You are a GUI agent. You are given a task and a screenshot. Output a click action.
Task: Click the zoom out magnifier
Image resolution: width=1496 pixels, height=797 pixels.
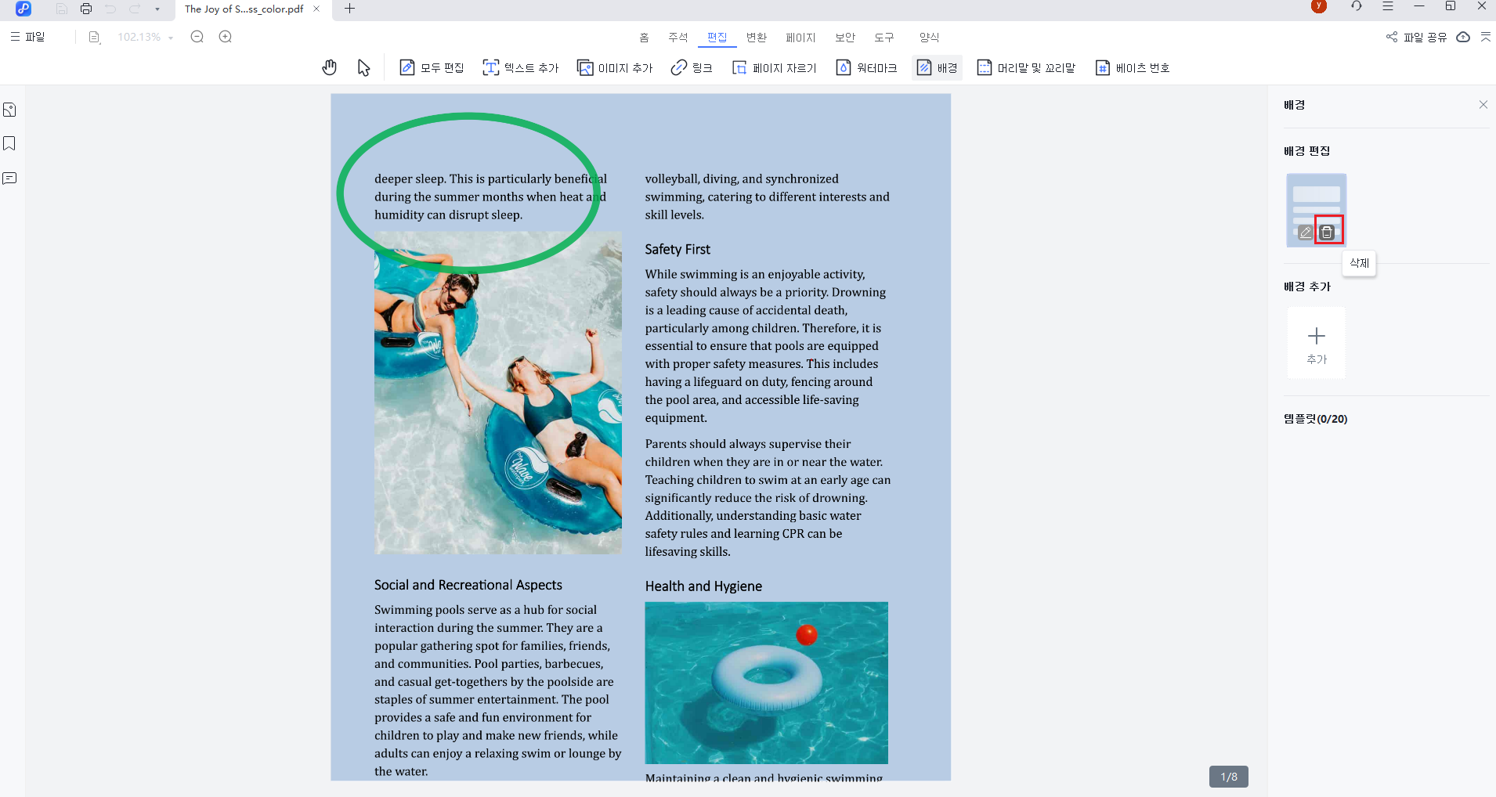[197, 37]
